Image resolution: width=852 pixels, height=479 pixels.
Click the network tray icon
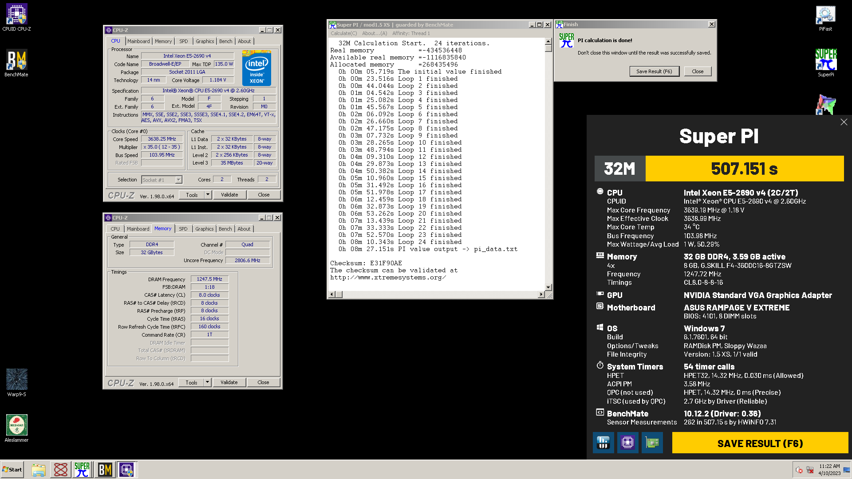[809, 470]
